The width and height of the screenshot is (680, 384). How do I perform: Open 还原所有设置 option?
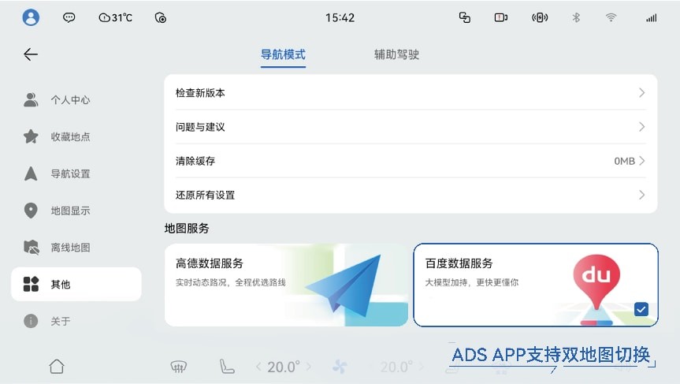coord(411,196)
